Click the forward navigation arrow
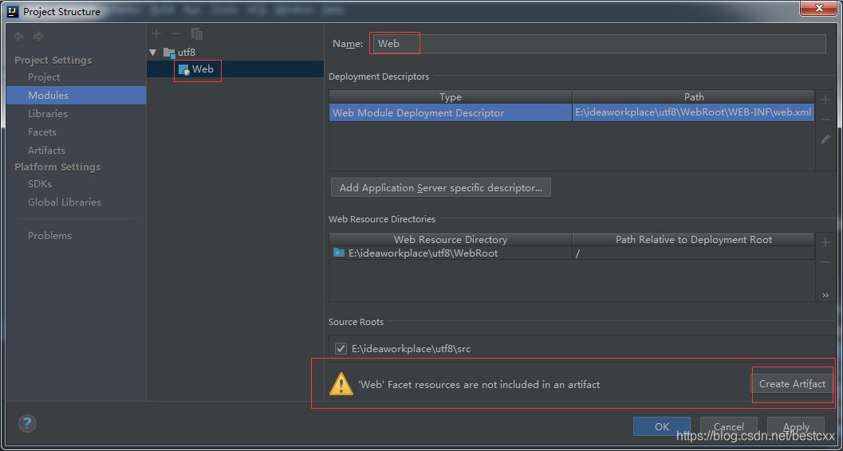Screen dimensions: 843x451 coord(38,37)
